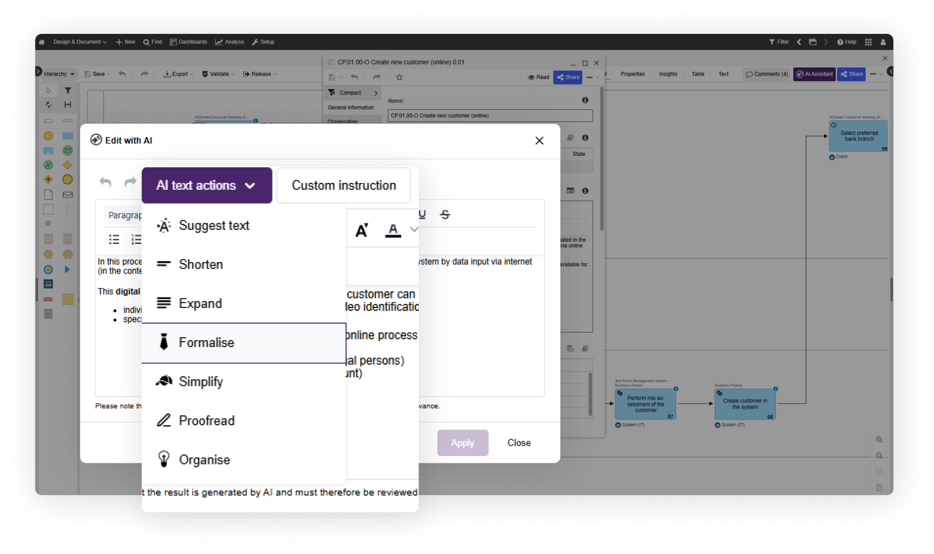Click the info icon beside Name
The image size is (934, 554).
pos(585,100)
